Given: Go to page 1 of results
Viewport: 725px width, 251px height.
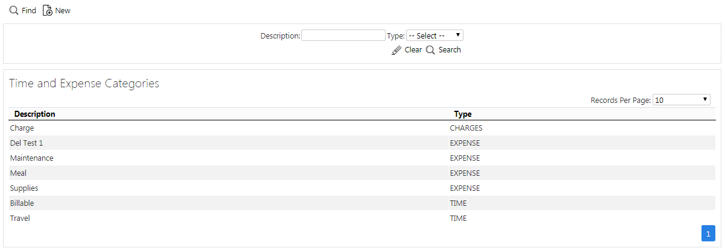Looking at the screenshot, I should [708, 234].
